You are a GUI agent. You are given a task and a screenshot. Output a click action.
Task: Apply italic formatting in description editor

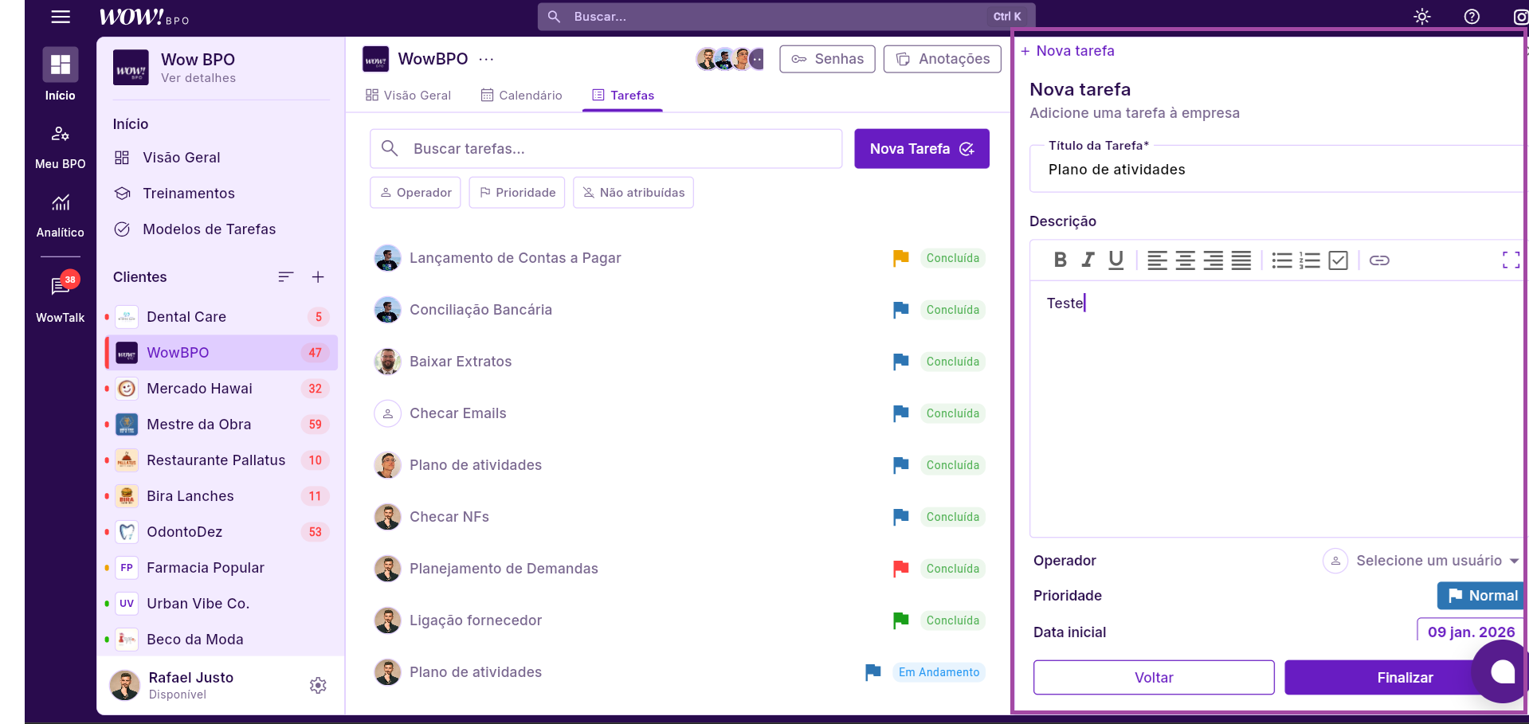point(1088,260)
